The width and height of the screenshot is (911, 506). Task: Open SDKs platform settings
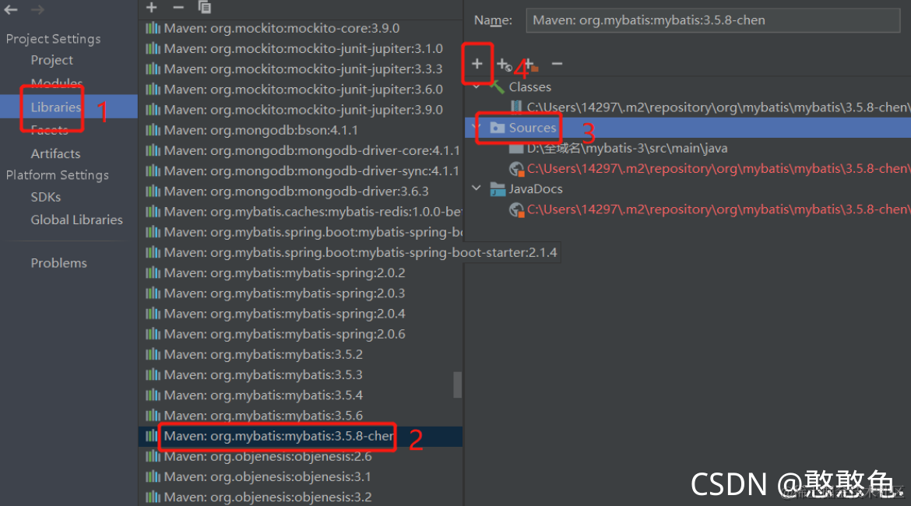pos(45,197)
